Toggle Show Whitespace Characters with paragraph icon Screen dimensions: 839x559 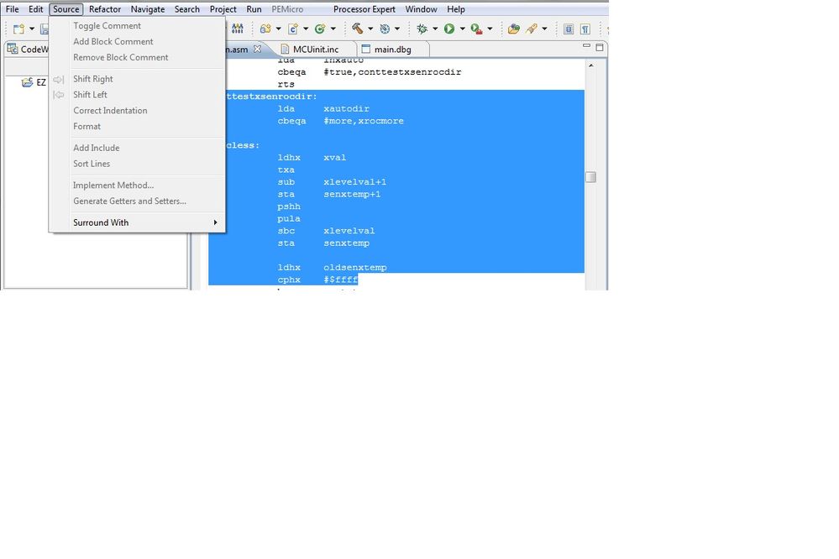pyautogui.click(x=585, y=28)
